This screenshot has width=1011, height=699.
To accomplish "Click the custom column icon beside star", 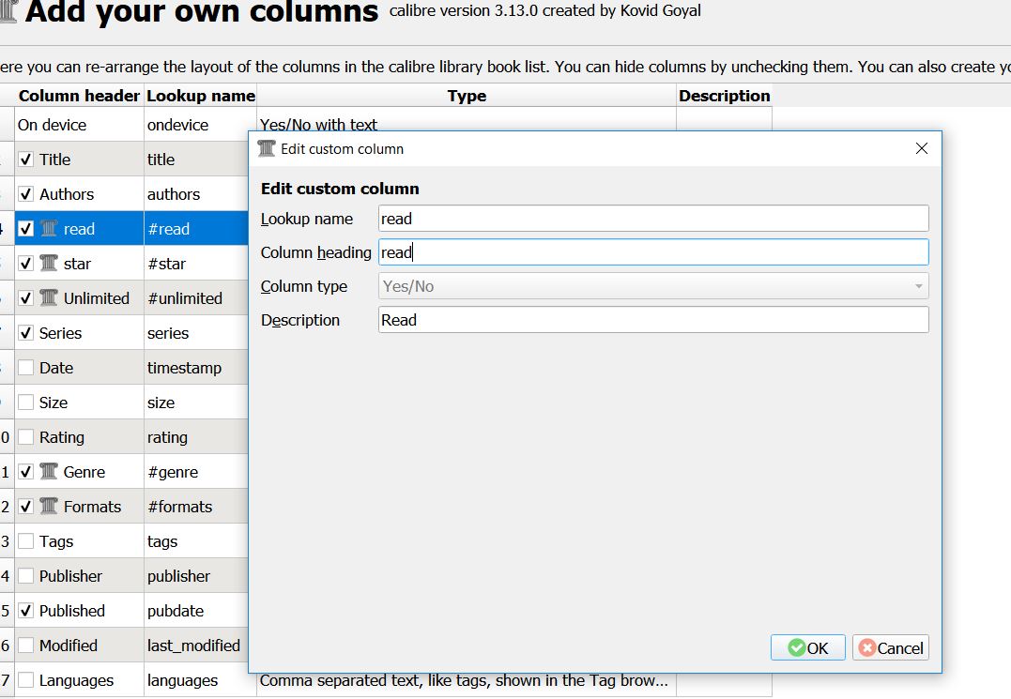I will pyautogui.click(x=49, y=264).
